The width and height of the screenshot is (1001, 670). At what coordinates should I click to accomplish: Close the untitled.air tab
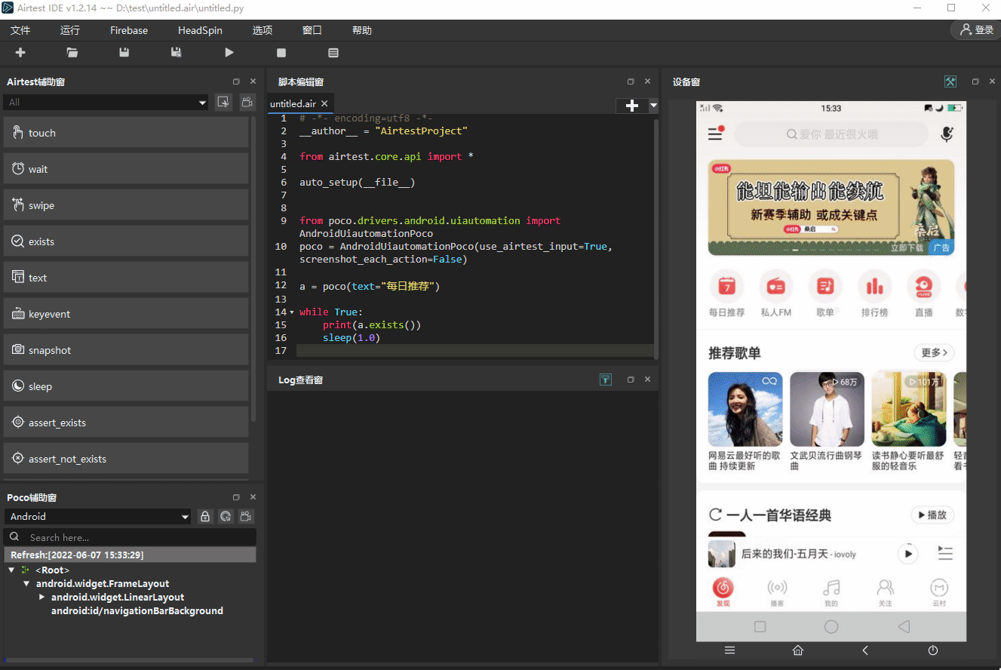pyautogui.click(x=324, y=104)
